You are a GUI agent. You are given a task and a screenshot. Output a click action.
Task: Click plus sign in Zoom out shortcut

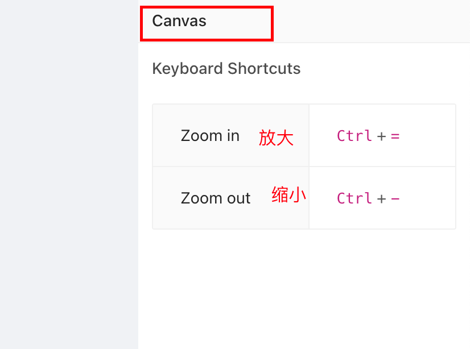[x=381, y=199]
